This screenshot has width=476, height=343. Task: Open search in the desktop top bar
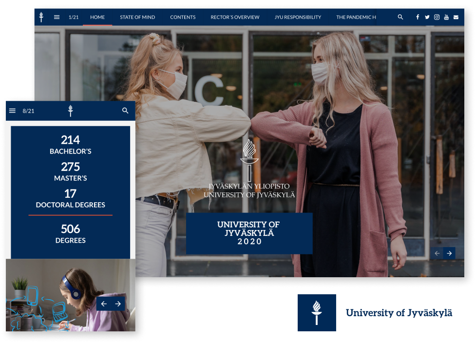click(400, 17)
